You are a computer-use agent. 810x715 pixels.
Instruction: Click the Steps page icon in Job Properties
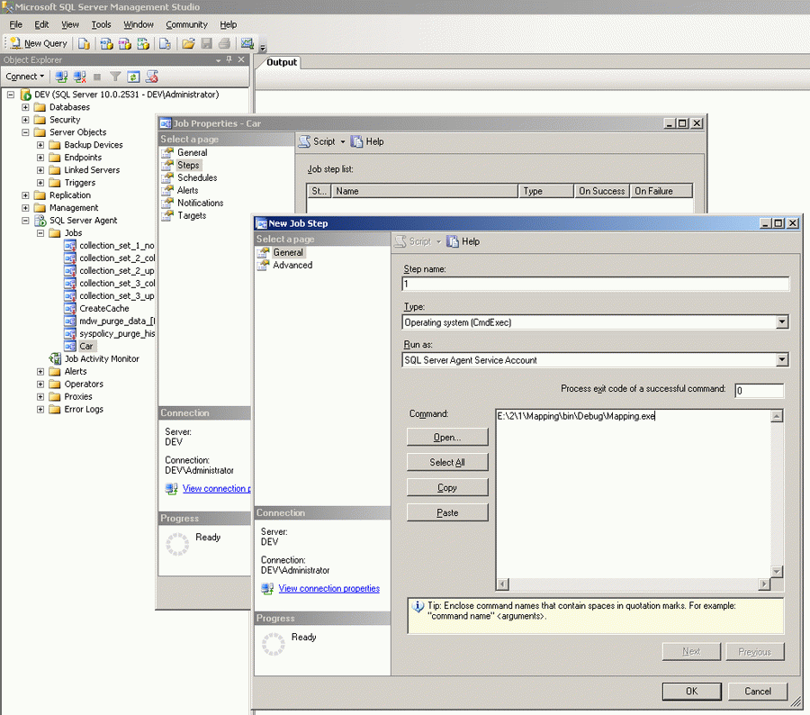[167, 166]
